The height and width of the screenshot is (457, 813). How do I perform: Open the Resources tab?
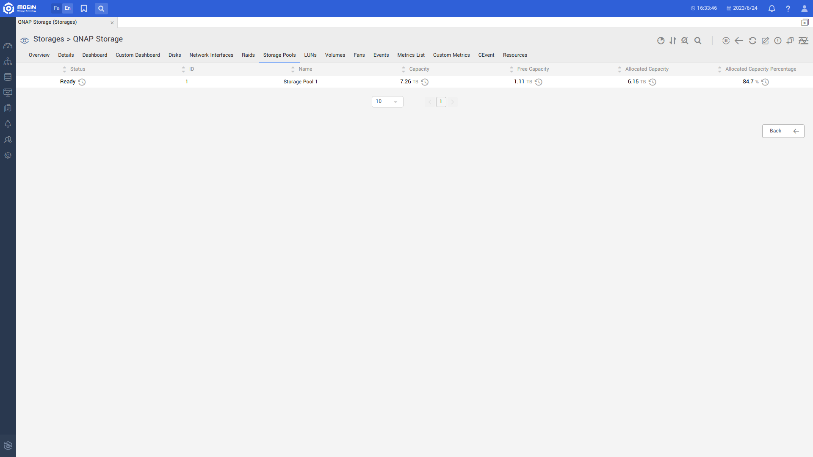click(515, 55)
